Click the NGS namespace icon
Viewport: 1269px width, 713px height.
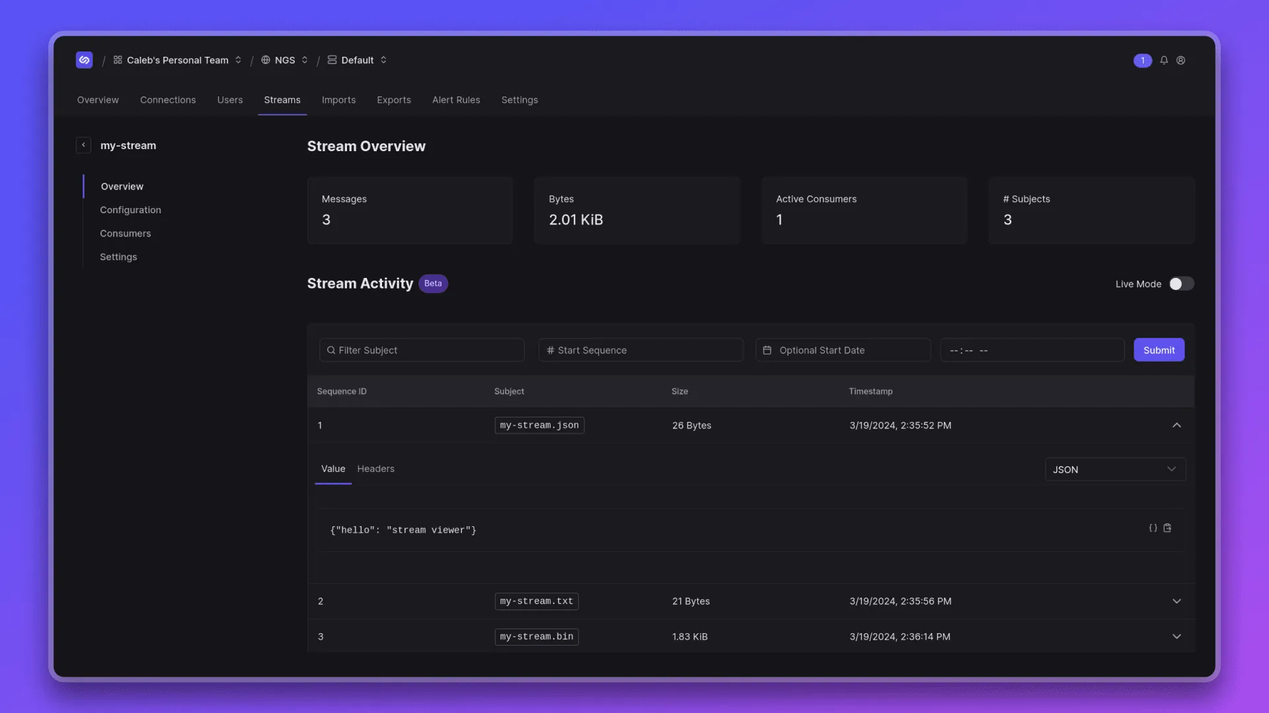266,60
